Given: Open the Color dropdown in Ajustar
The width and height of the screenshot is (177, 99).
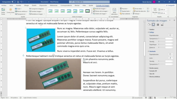Looking at the screenshot, I should pyautogui.click(x=18, y=9).
